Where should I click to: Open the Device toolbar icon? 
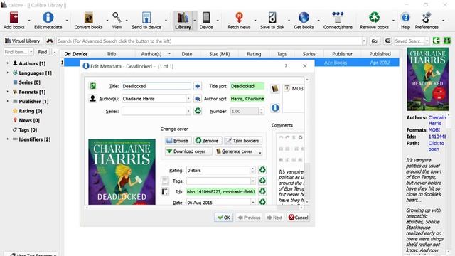(206, 18)
